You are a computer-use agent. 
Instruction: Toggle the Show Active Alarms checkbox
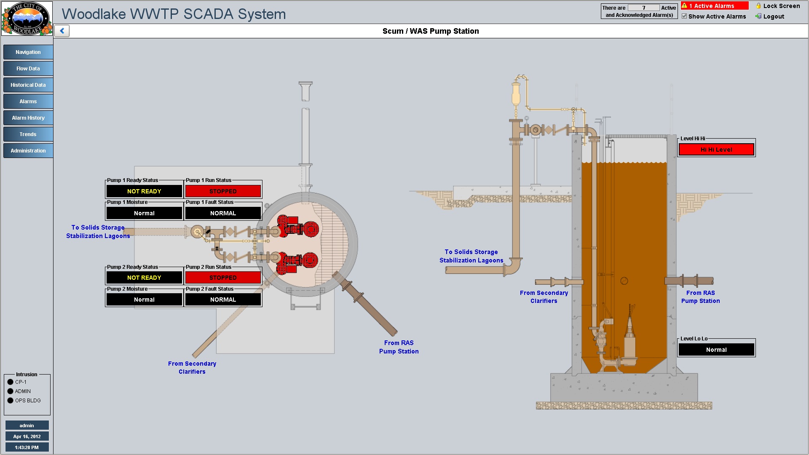click(x=685, y=16)
